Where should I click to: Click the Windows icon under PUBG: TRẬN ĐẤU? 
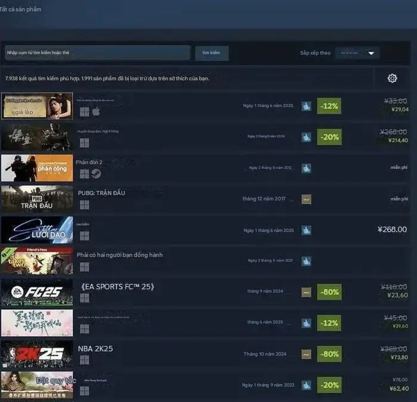click(x=85, y=205)
